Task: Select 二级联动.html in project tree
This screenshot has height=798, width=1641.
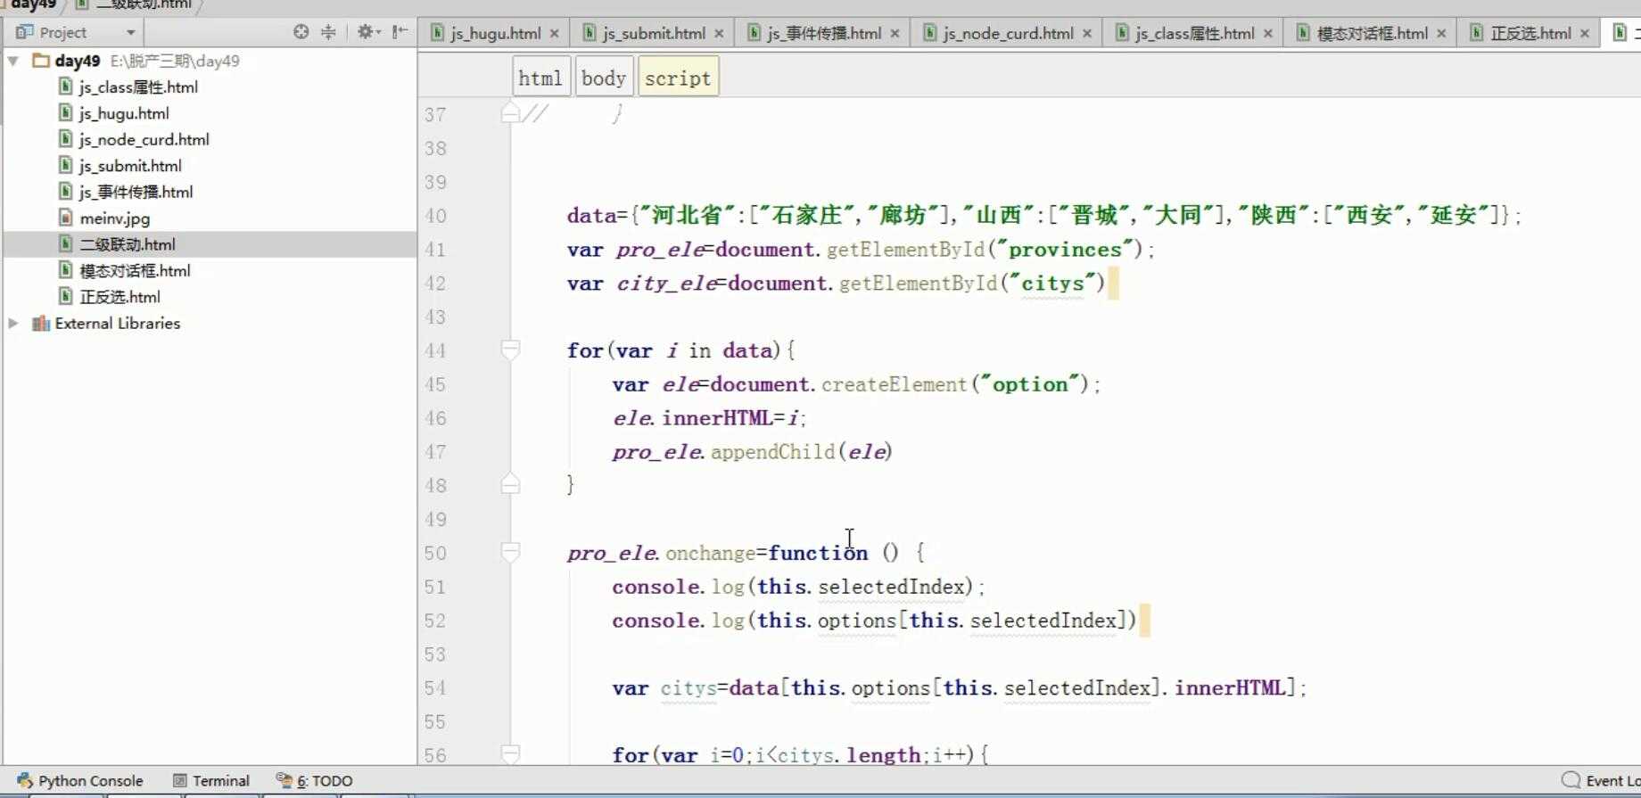Action: pyautogui.click(x=128, y=244)
